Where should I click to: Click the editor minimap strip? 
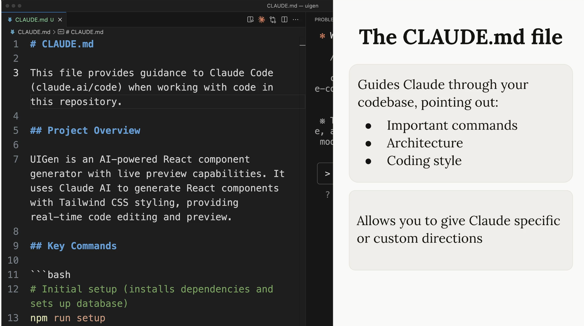(x=303, y=181)
